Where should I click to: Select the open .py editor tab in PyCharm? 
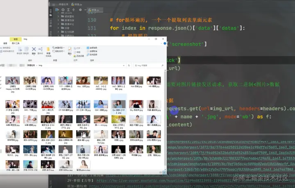click(x=95, y=10)
